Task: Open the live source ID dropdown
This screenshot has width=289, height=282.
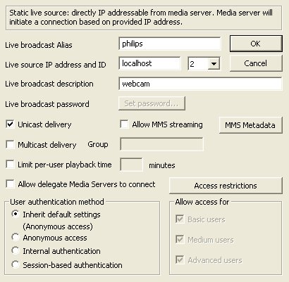Action: [x=214, y=63]
